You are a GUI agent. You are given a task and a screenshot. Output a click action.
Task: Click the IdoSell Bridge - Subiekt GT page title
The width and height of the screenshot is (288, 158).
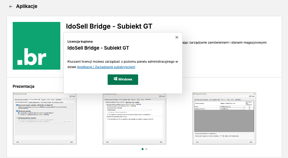pyautogui.click(x=109, y=26)
